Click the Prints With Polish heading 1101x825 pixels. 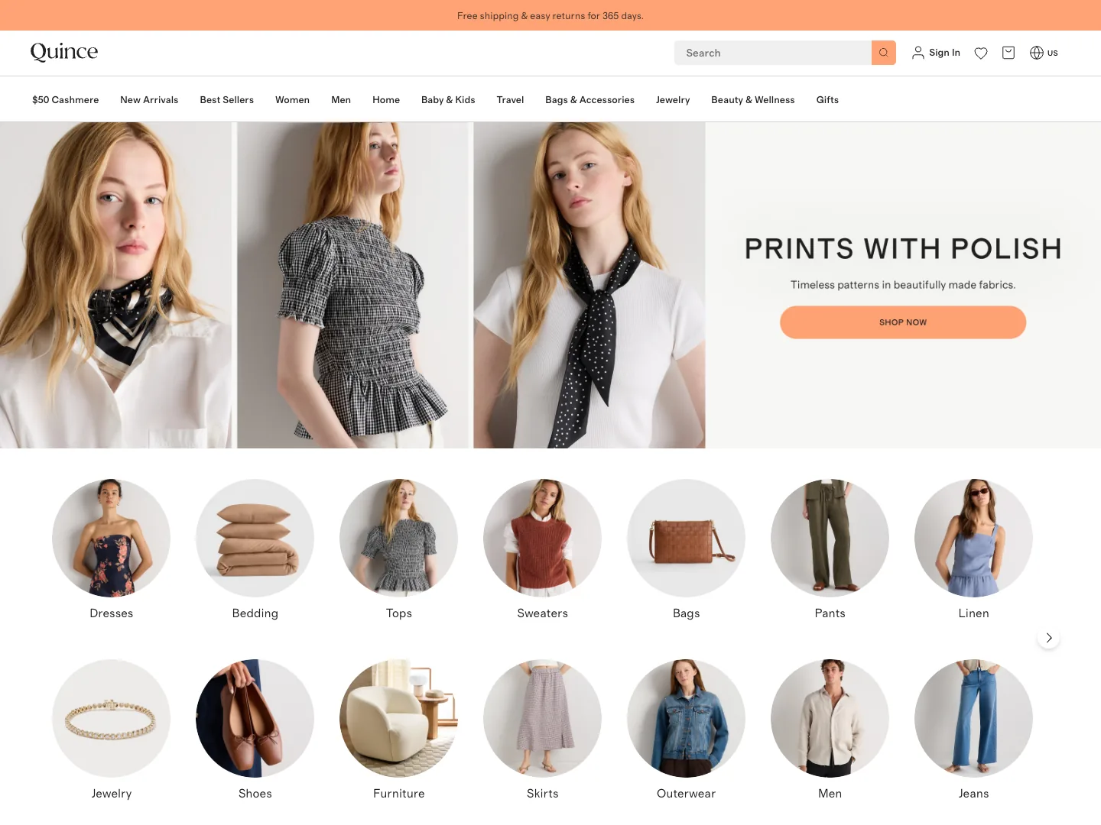903,248
